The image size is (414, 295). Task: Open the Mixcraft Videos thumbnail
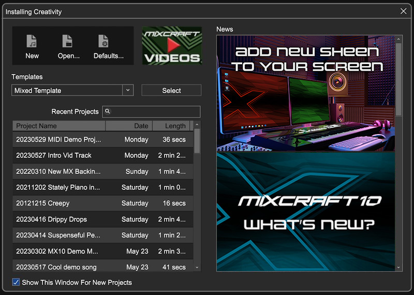point(171,46)
